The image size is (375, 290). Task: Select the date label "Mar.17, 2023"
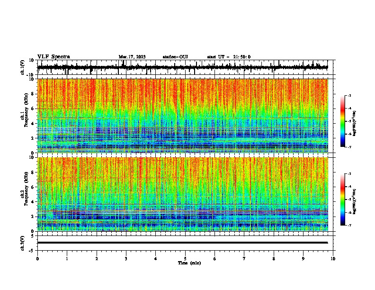click(x=132, y=57)
